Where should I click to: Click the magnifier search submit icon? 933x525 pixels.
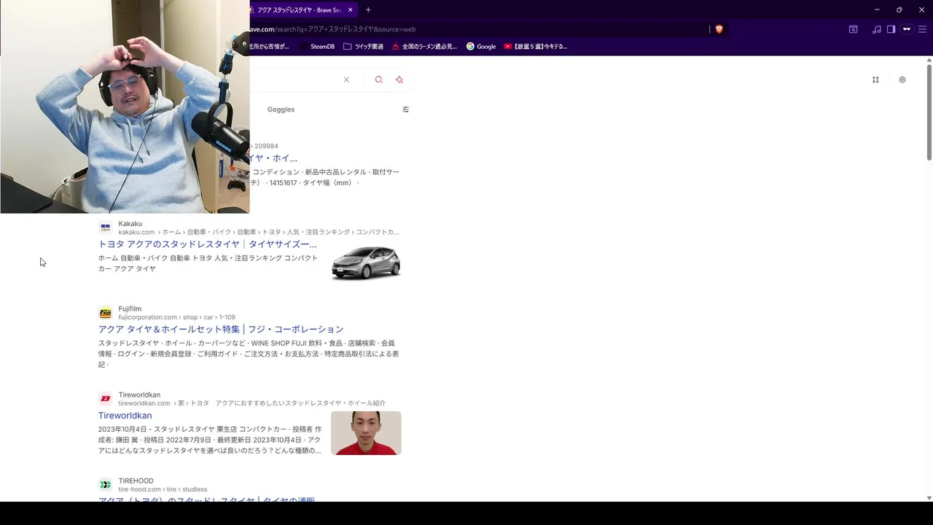pyautogui.click(x=378, y=80)
